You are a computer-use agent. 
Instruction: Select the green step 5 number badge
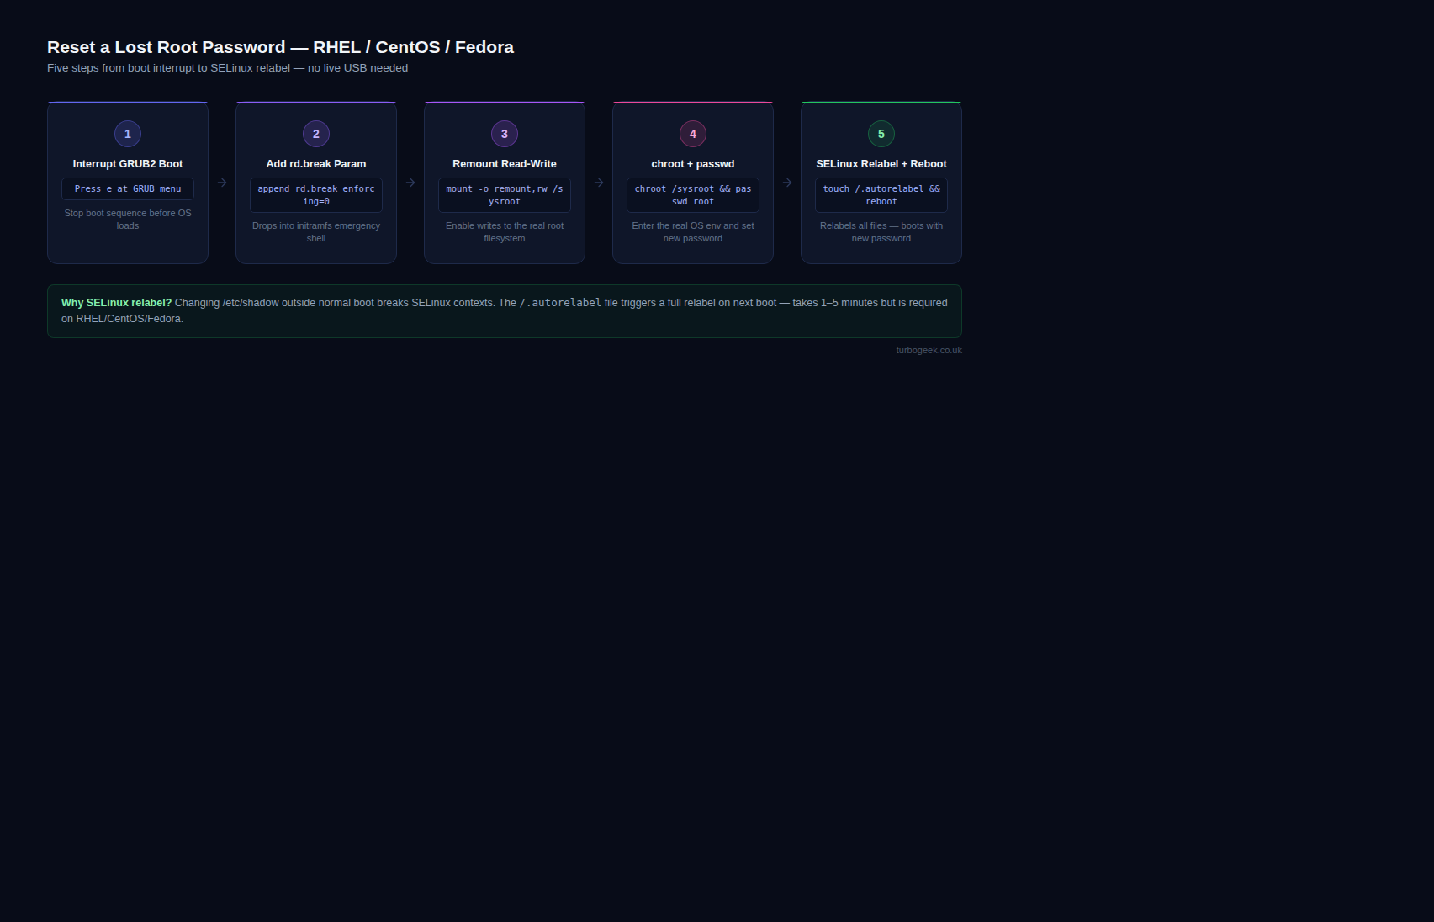coord(881,134)
